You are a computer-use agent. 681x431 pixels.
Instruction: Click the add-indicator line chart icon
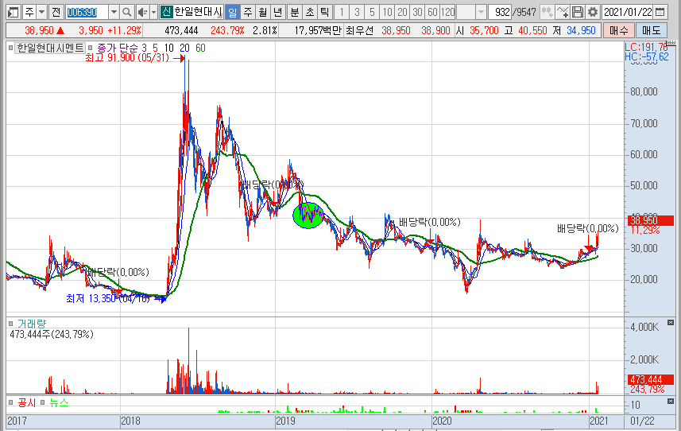563,12
